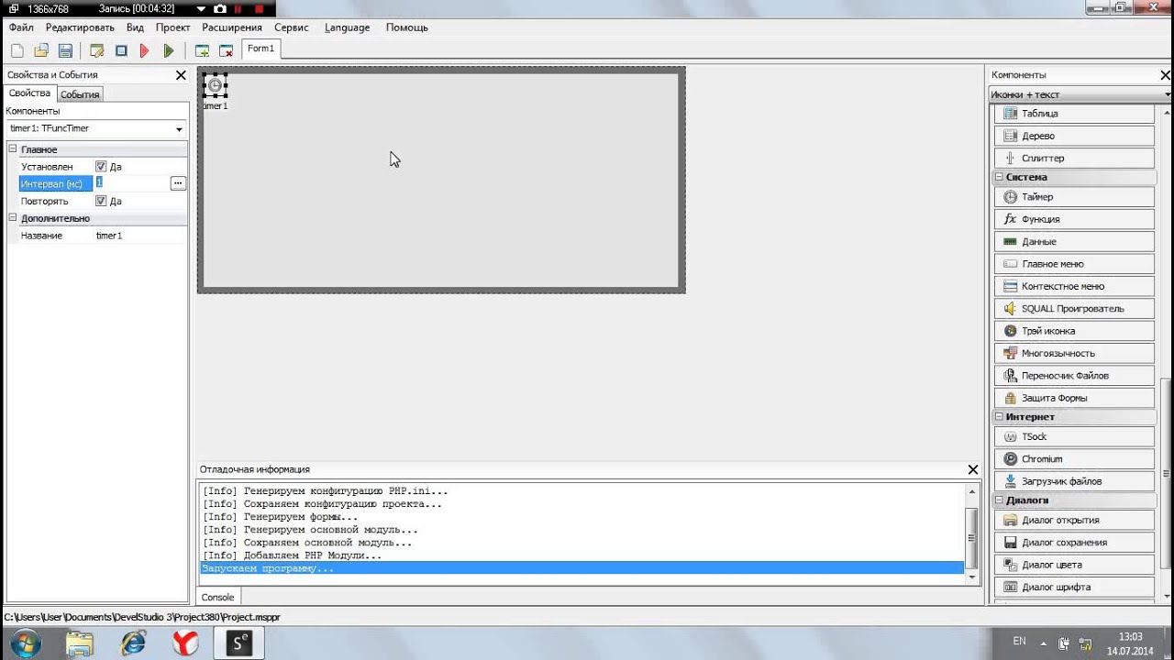This screenshot has height=660, width=1174.
Task: Add a Трэй иконка component
Action: (1074, 331)
